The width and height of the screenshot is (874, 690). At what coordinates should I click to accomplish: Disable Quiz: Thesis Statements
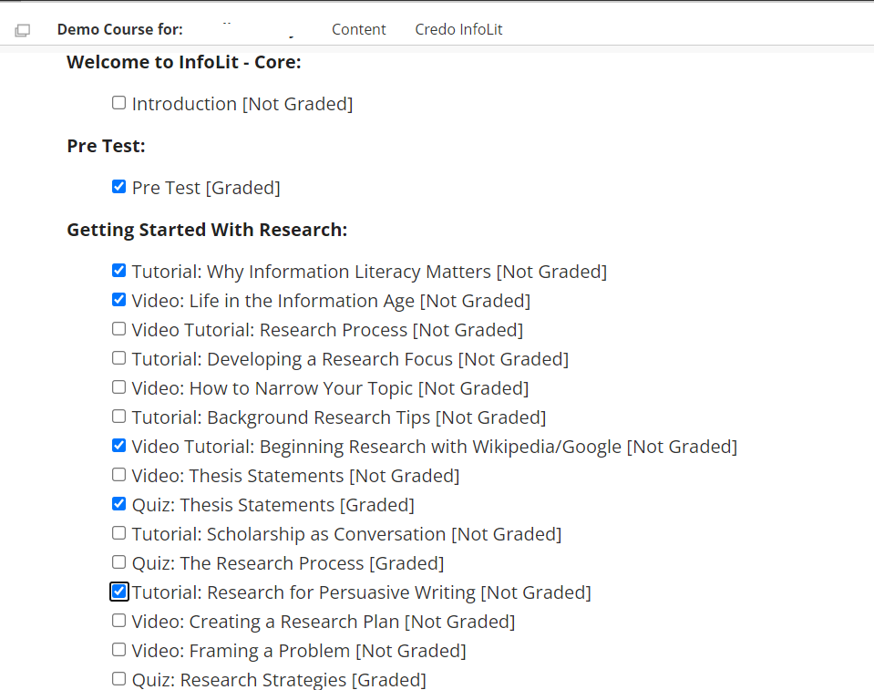pyautogui.click(x=118, y=503)
